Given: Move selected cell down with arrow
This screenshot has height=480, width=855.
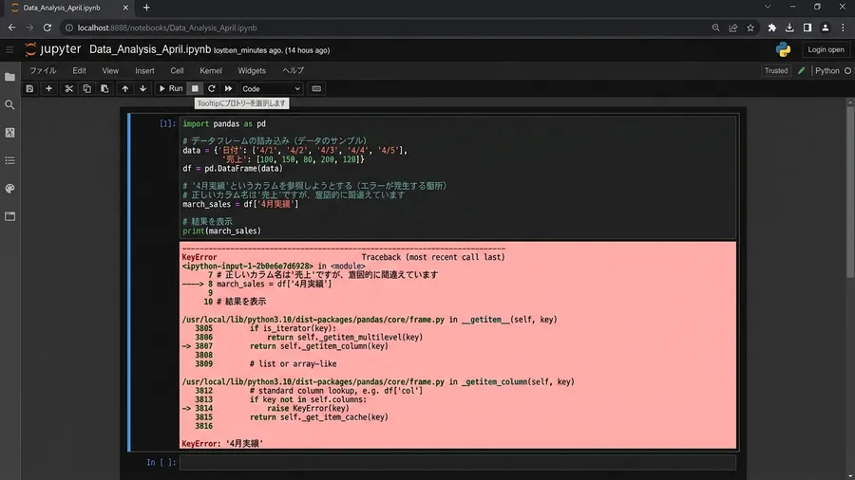Looking at the screenshot, I should [142, 89].
